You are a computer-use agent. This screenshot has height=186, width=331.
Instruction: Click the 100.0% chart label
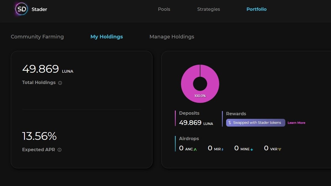pyautogui.click(x=200, y=96)
